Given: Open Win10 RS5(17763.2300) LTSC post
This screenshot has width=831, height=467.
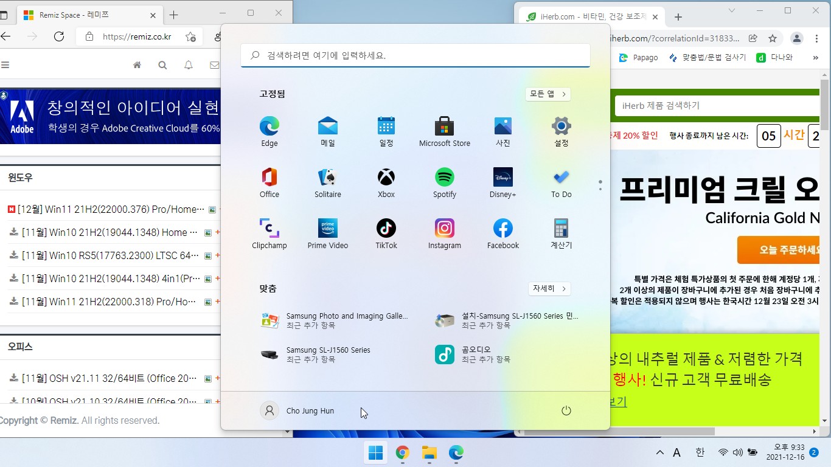Looking at the screenshot, I should [x=110, y=255].
